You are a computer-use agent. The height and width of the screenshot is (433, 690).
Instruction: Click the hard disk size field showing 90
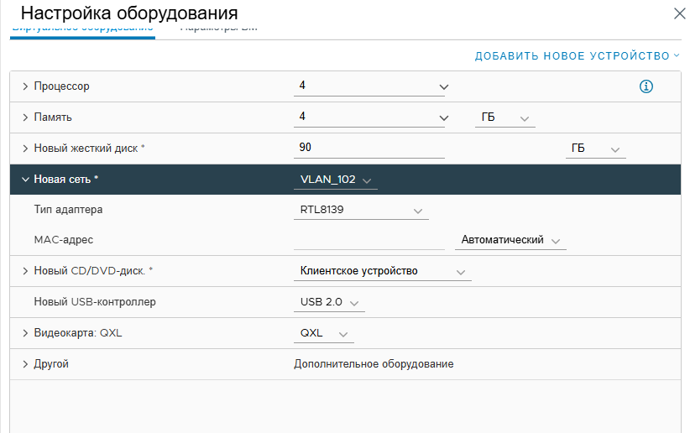click(x=369, y=149)
